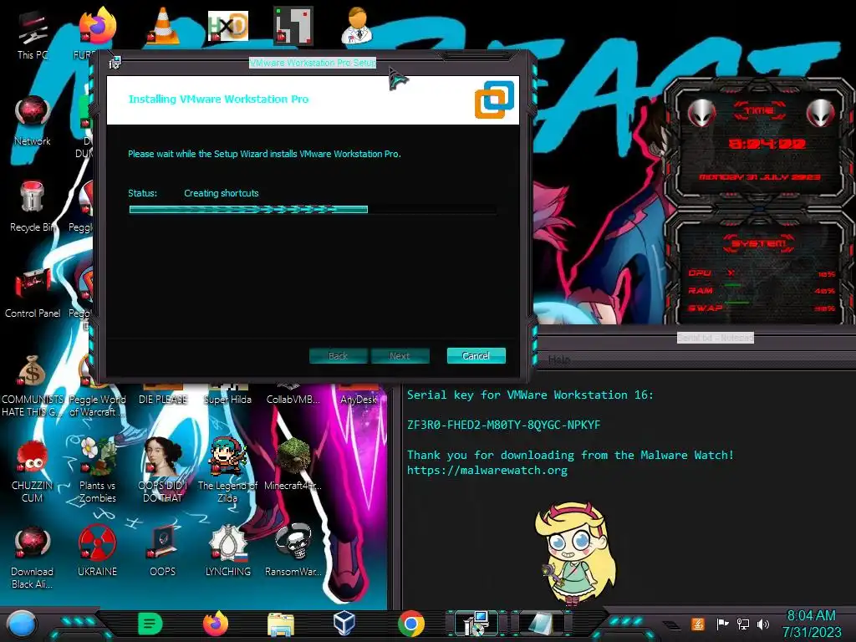Click the orange Java tray icon
This screenshot has width=856, height=642.
698,624
